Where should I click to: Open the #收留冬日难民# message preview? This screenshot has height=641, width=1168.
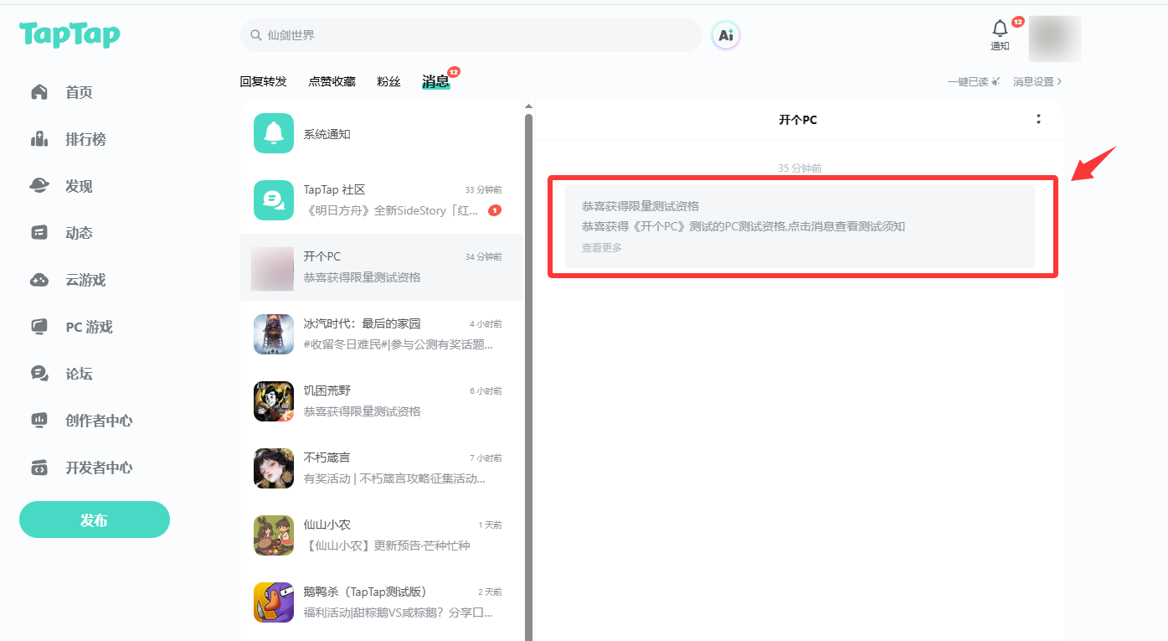[x=399, y=344]
